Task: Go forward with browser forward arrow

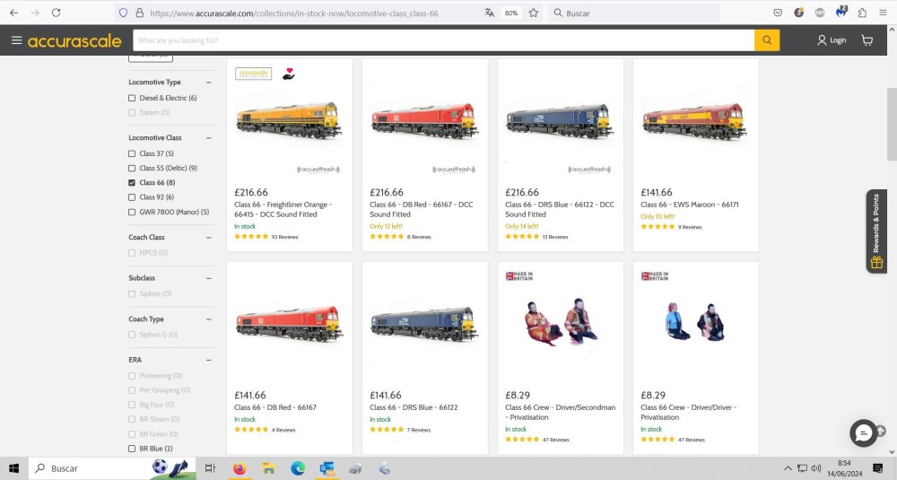Action: (35, 13)
